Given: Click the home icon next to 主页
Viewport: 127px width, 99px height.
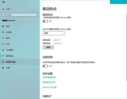Looking at the screenshot, I should [x=3, y=9].
